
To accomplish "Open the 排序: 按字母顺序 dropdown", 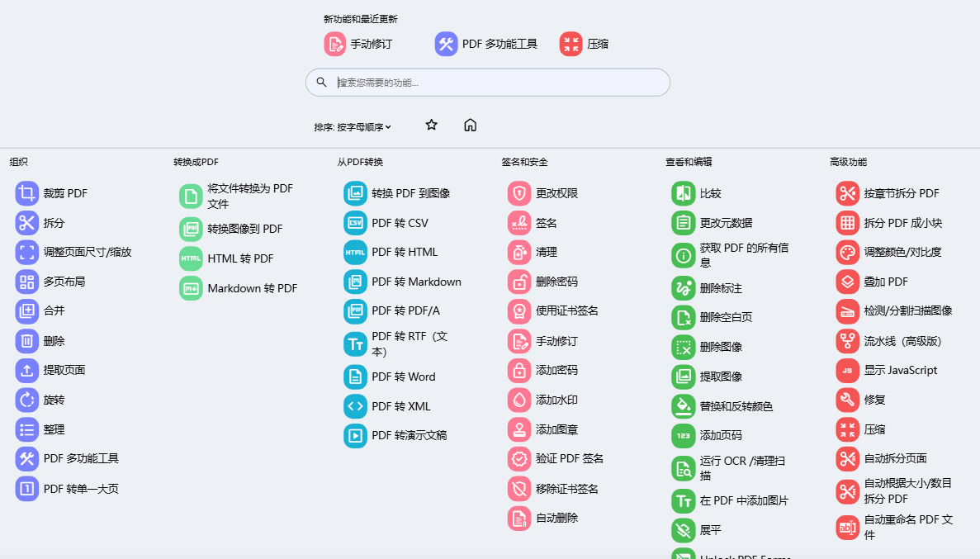I will (x=353, y=127).
